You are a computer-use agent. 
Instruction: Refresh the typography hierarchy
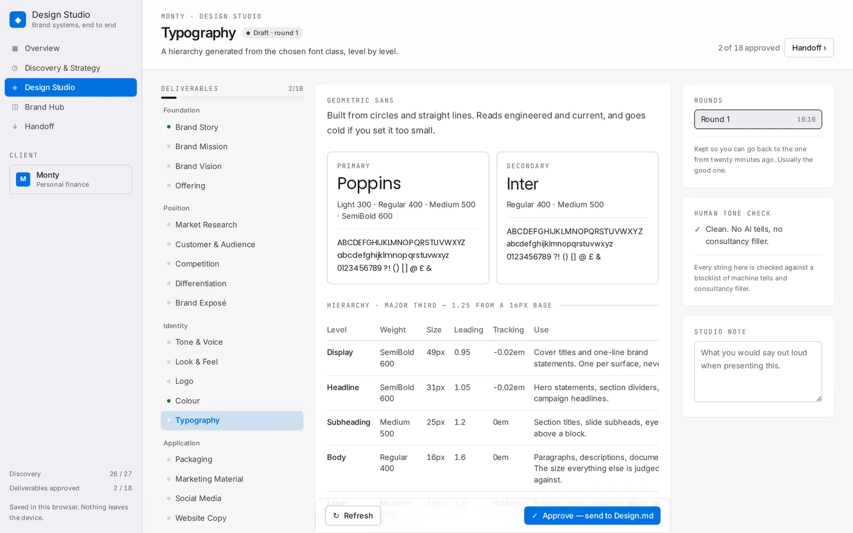353,516
